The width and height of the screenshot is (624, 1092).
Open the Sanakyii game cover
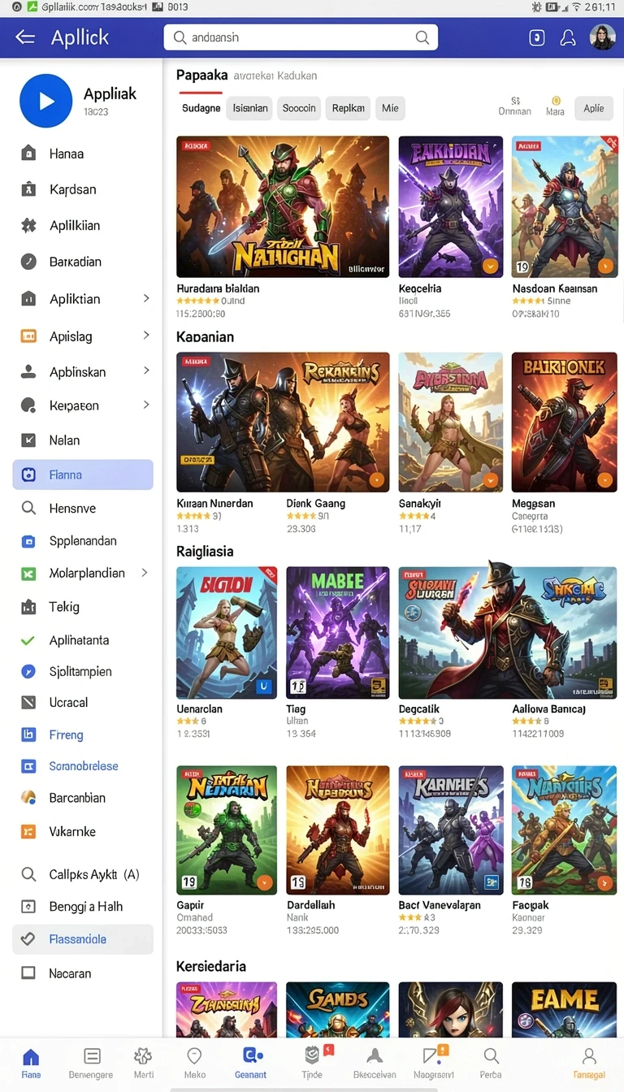point(451,422)
